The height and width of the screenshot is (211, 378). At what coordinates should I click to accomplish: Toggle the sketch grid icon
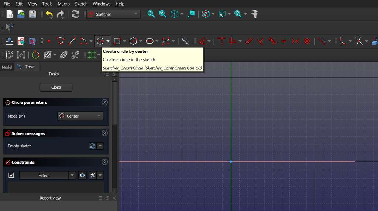tap(92, 55)
